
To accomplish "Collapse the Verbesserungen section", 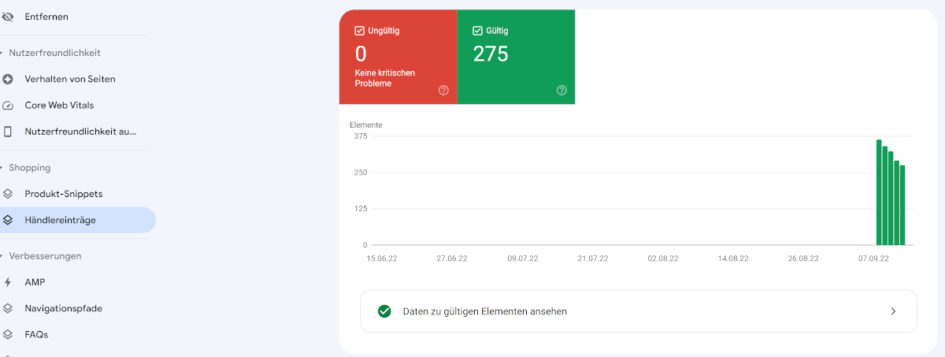I will click(2, 256).
